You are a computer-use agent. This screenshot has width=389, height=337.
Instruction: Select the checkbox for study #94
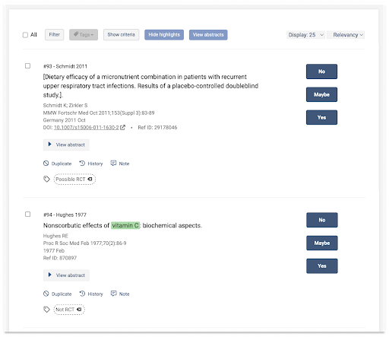pyautogui.click(x=27, y=215)
